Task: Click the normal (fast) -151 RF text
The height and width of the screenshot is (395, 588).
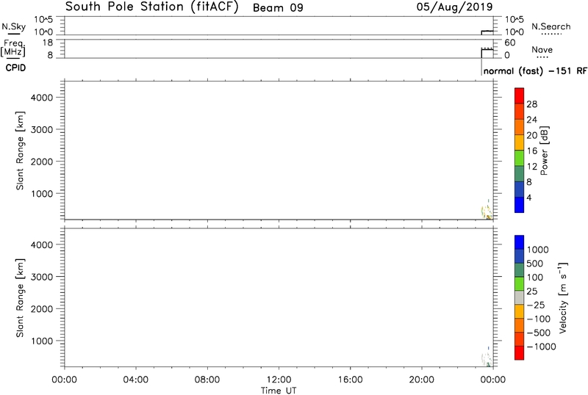Action: (x=535, y=70)
